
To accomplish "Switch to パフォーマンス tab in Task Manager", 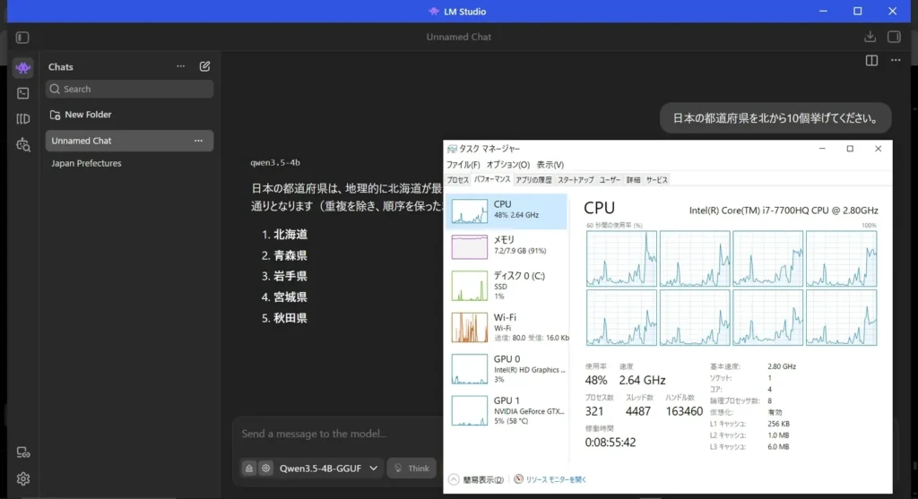I will pyautogui.click(x=492, y=179).
